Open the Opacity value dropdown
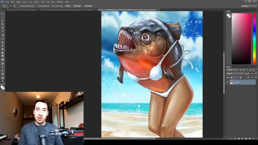 [x=256, y=73]
